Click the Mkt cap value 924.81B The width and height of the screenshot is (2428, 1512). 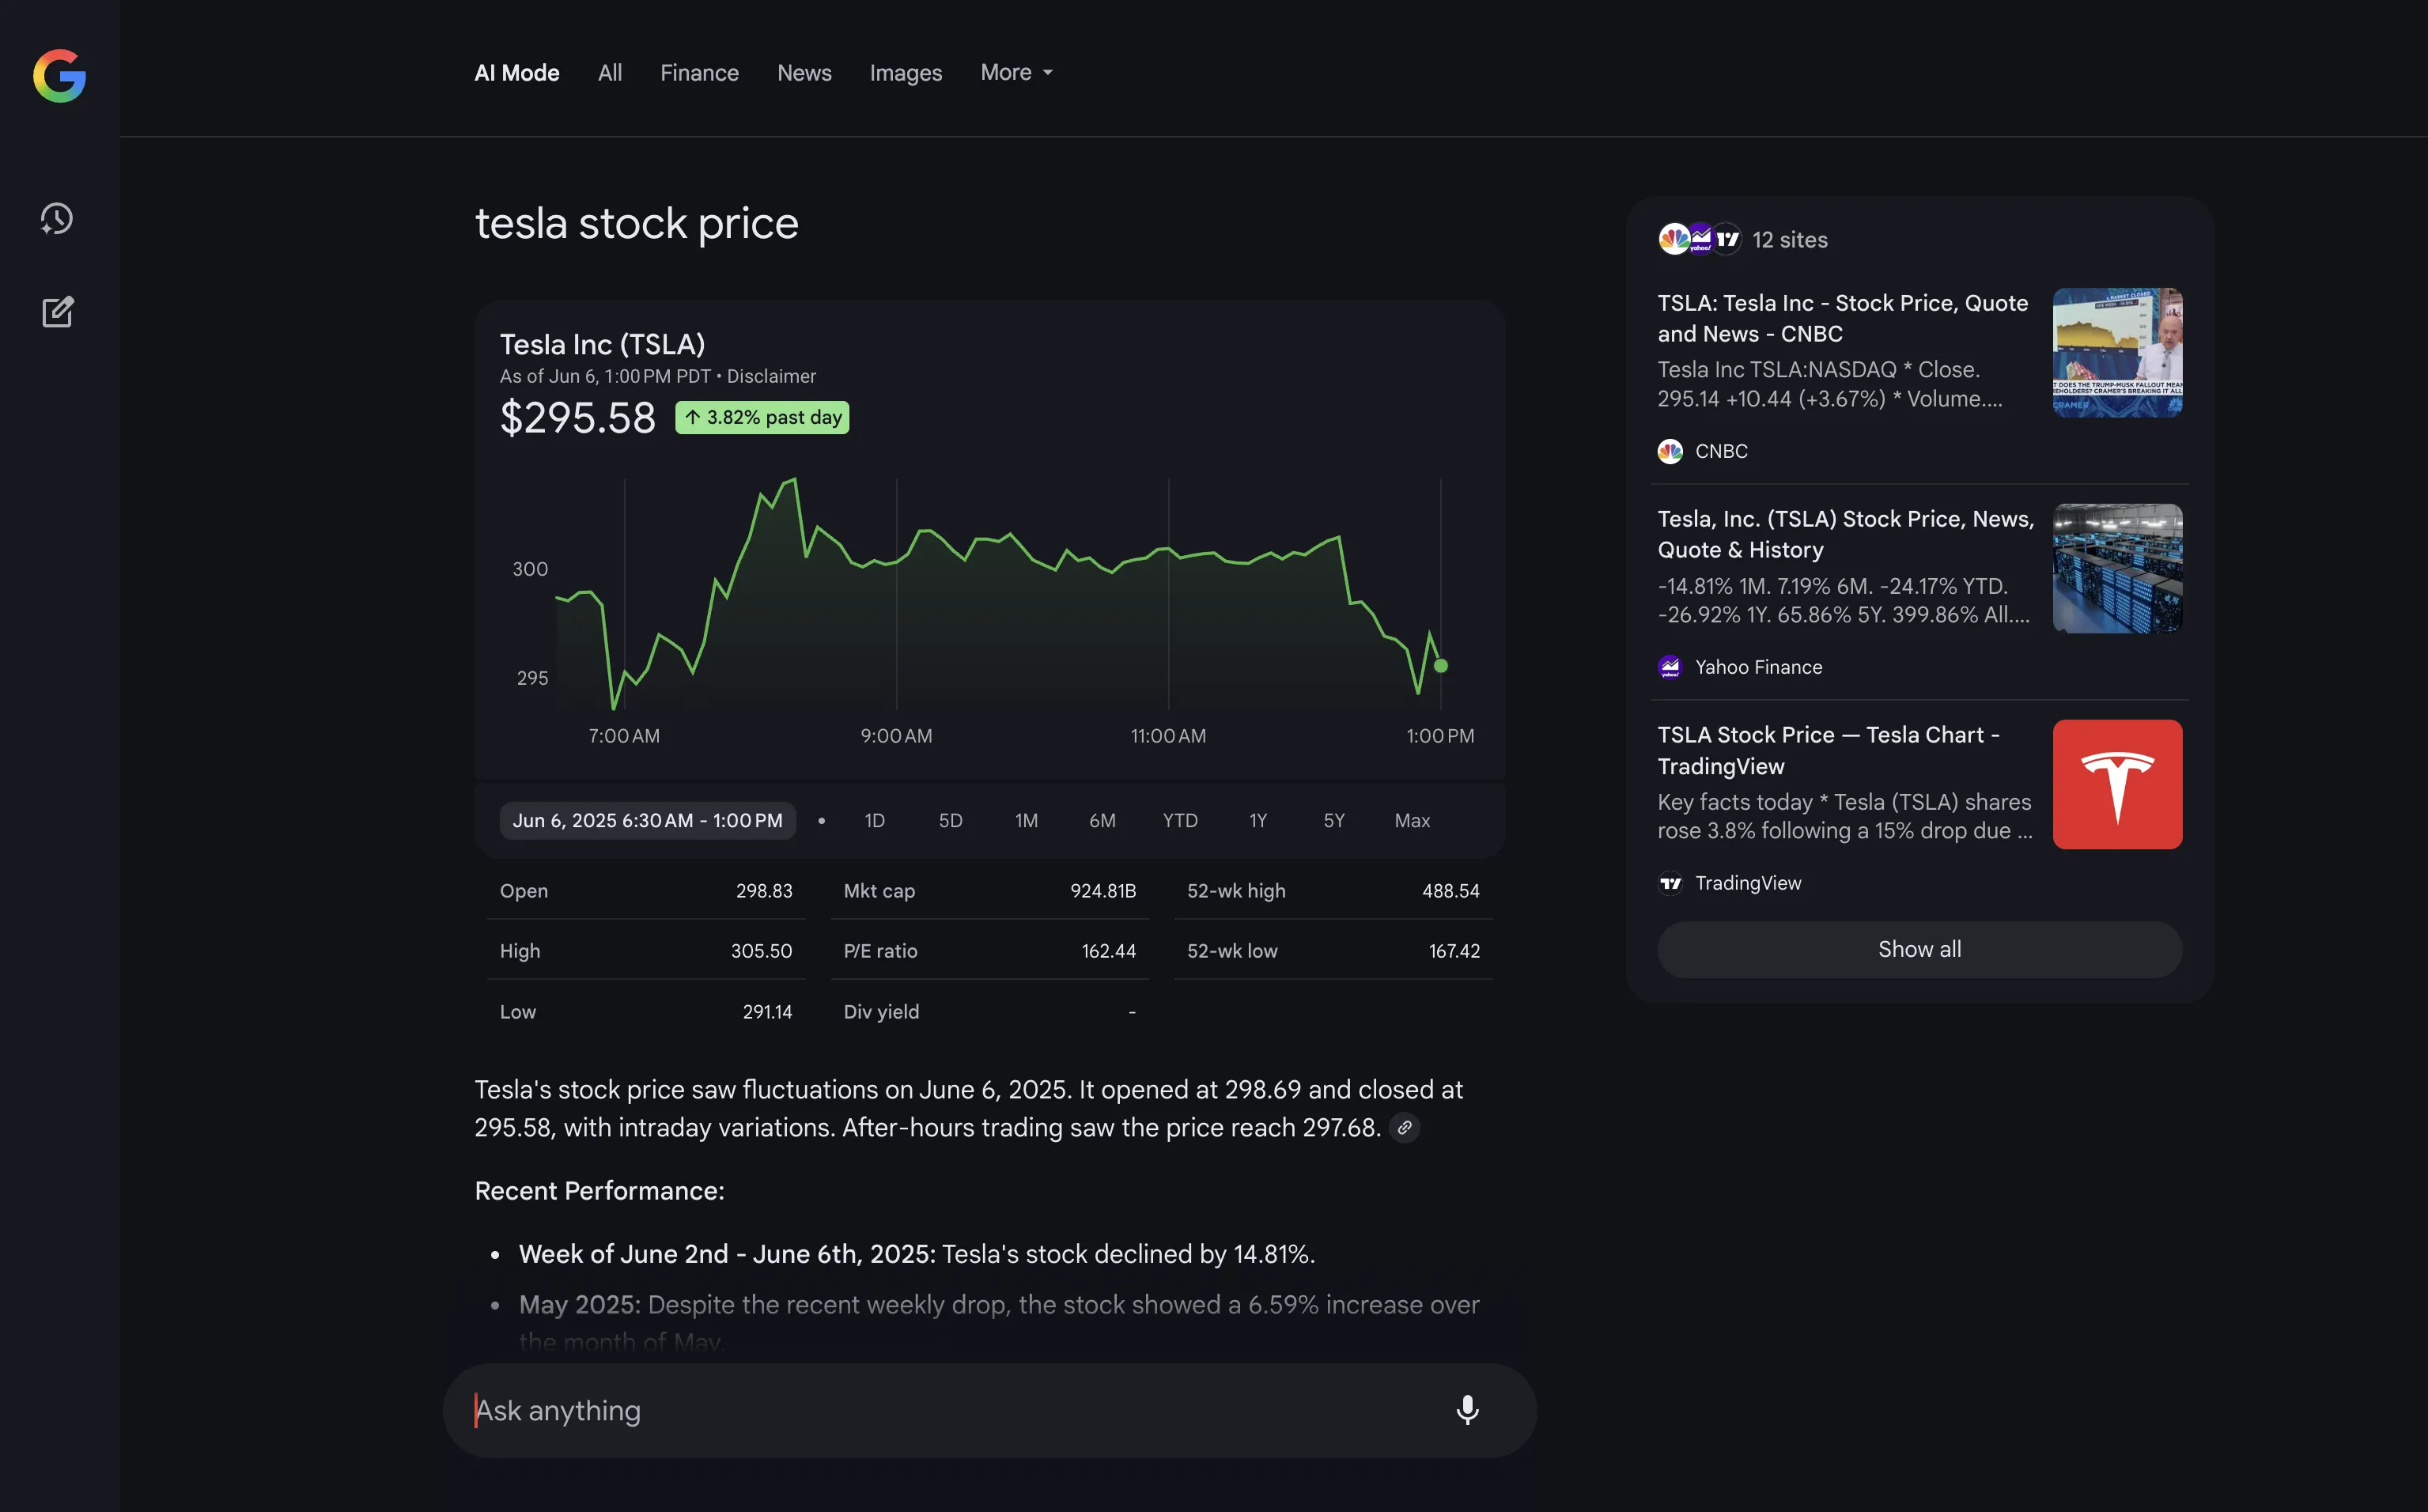tap(1103, 891)
